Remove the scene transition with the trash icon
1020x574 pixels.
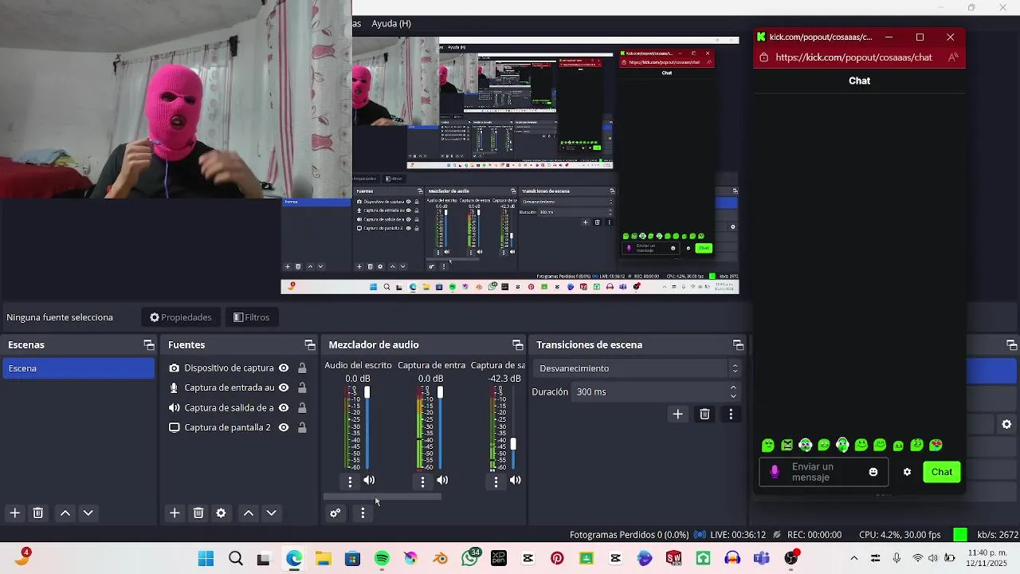704,415
